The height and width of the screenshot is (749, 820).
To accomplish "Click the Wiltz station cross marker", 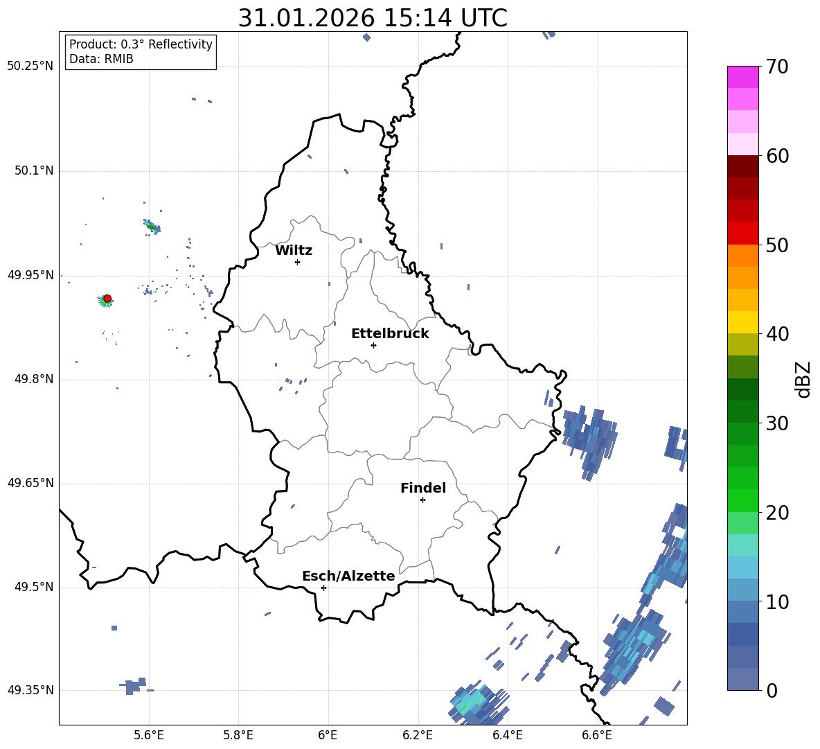I will [298, 262].
